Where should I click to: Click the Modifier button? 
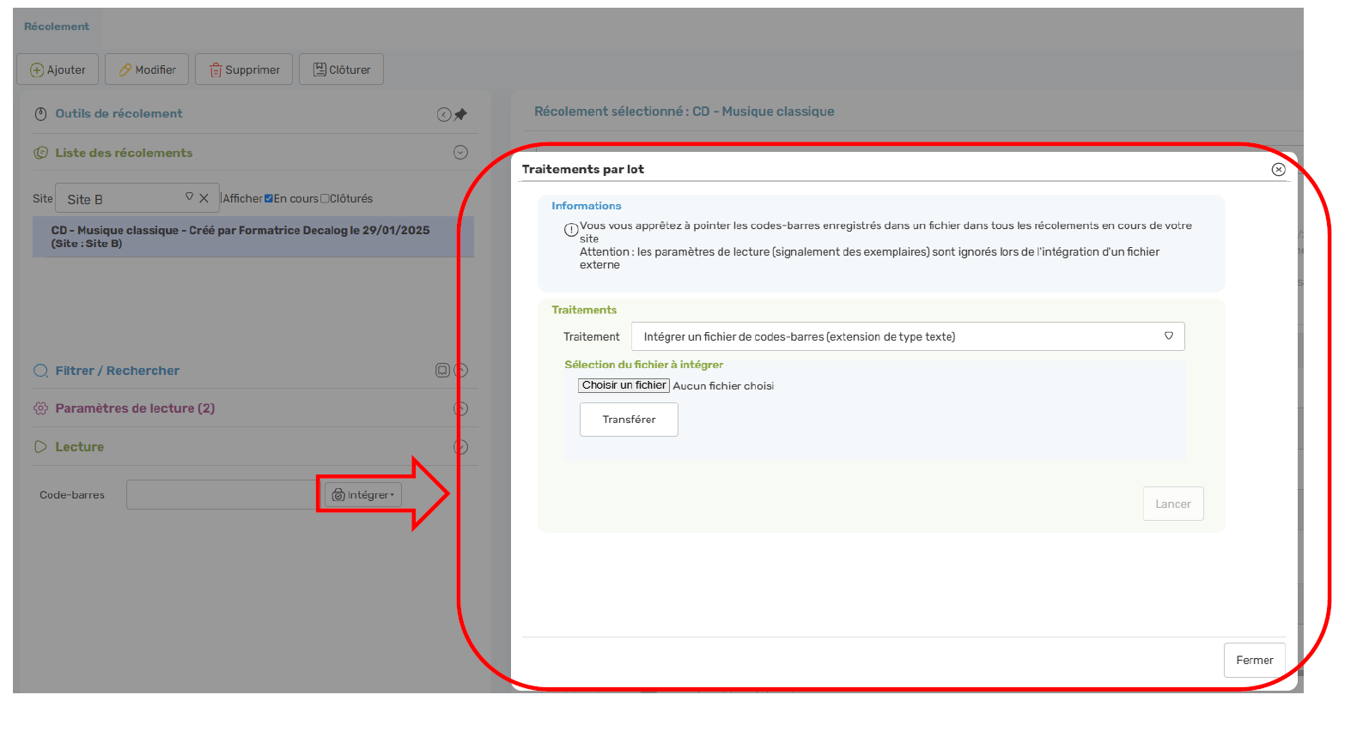147,69
